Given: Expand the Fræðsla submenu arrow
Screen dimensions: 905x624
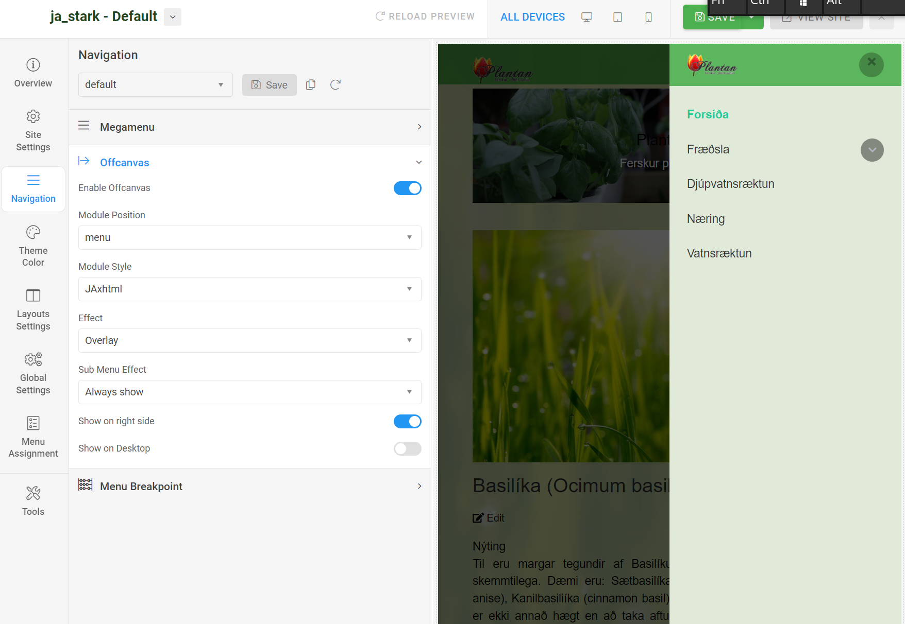Looking at the screenshot, I should click(872, 150).
